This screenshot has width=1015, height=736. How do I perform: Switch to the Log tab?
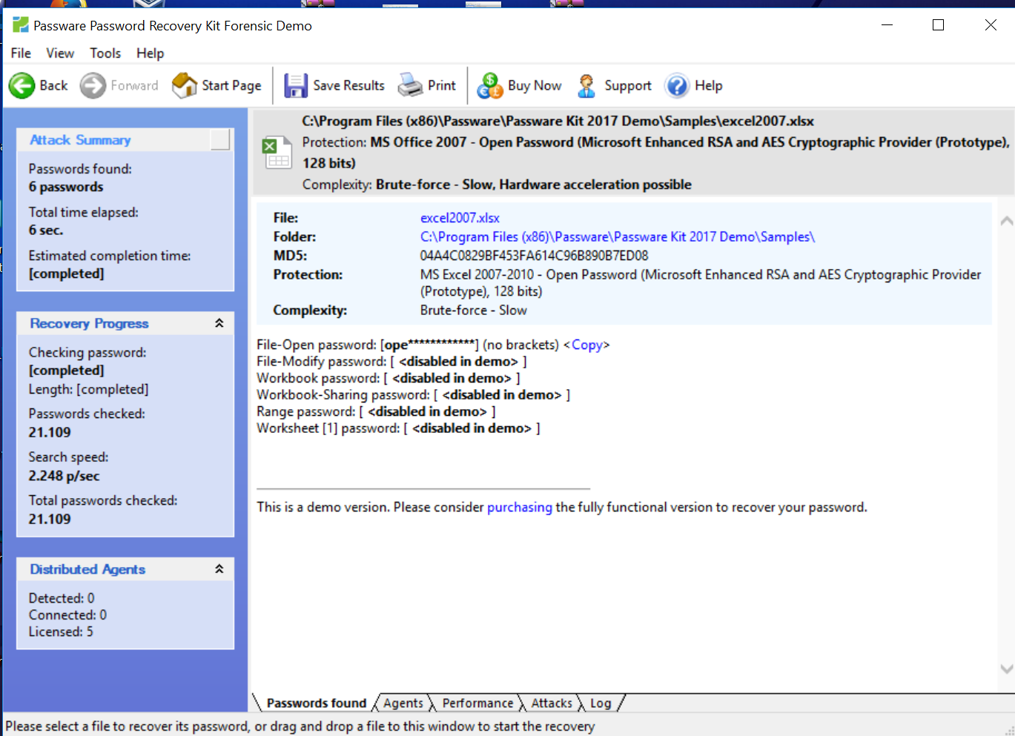pos(601,703)
